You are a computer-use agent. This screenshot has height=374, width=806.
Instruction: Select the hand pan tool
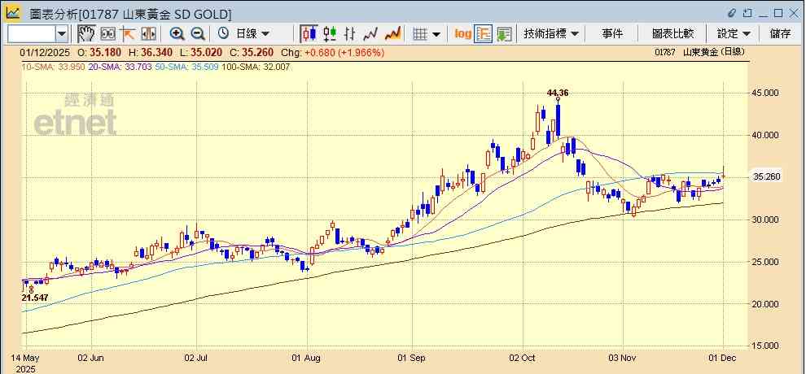tap(86, 33)
